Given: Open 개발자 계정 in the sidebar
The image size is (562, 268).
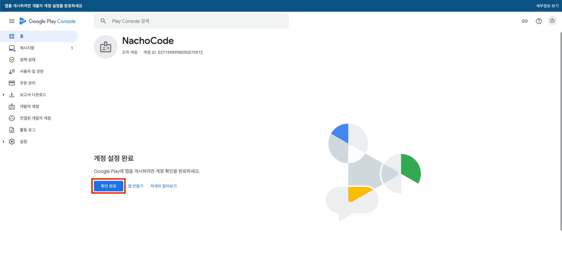Looking at the screenshot, I should 39,106.
